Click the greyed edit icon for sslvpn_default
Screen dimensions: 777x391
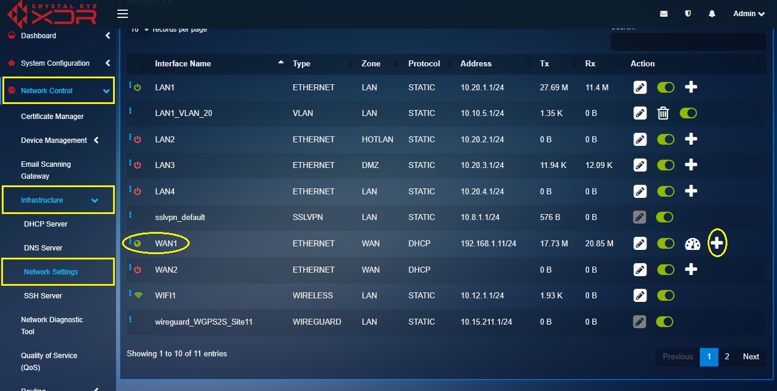pos(640,217)
